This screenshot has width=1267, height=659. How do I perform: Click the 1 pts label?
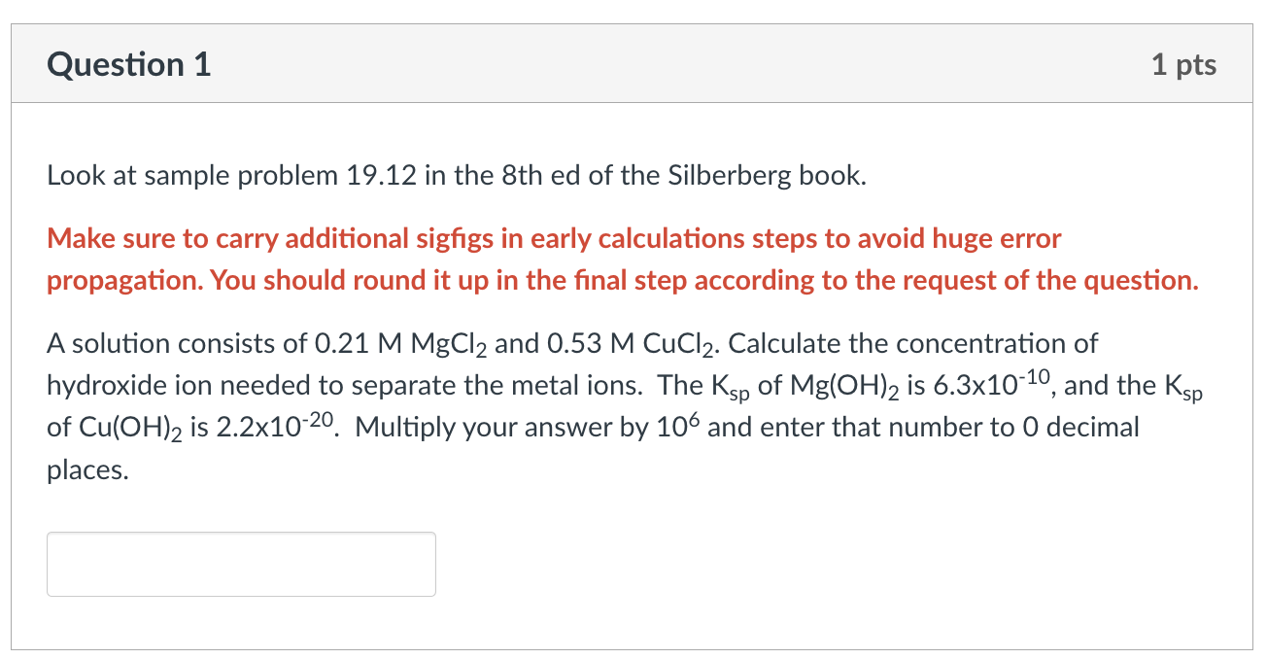pyautogui.click(x=1185, y=64)
